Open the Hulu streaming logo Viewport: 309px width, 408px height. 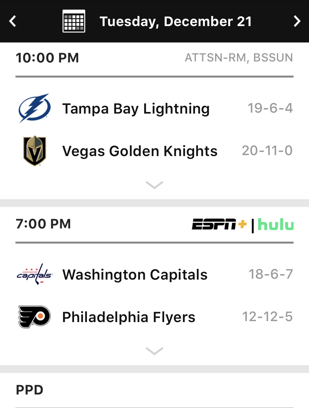(276, 224)
